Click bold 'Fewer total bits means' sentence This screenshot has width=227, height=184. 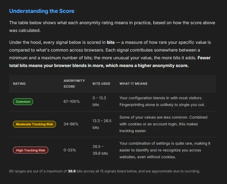110,62
